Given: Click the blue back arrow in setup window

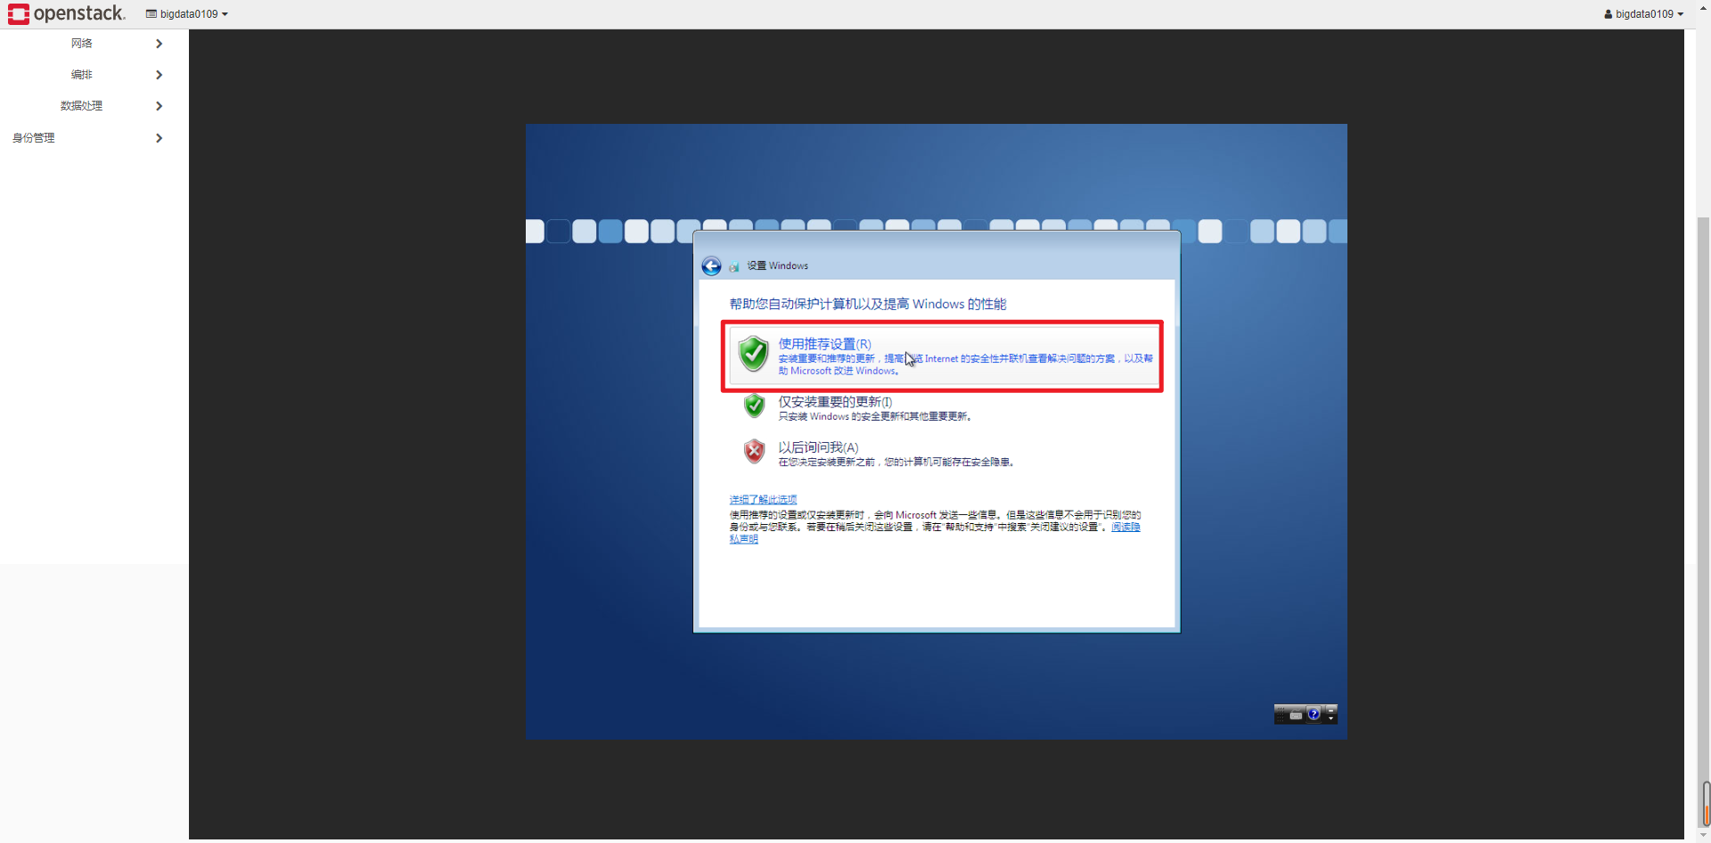Looking at the screenshot, I should (x=711, y=266).
